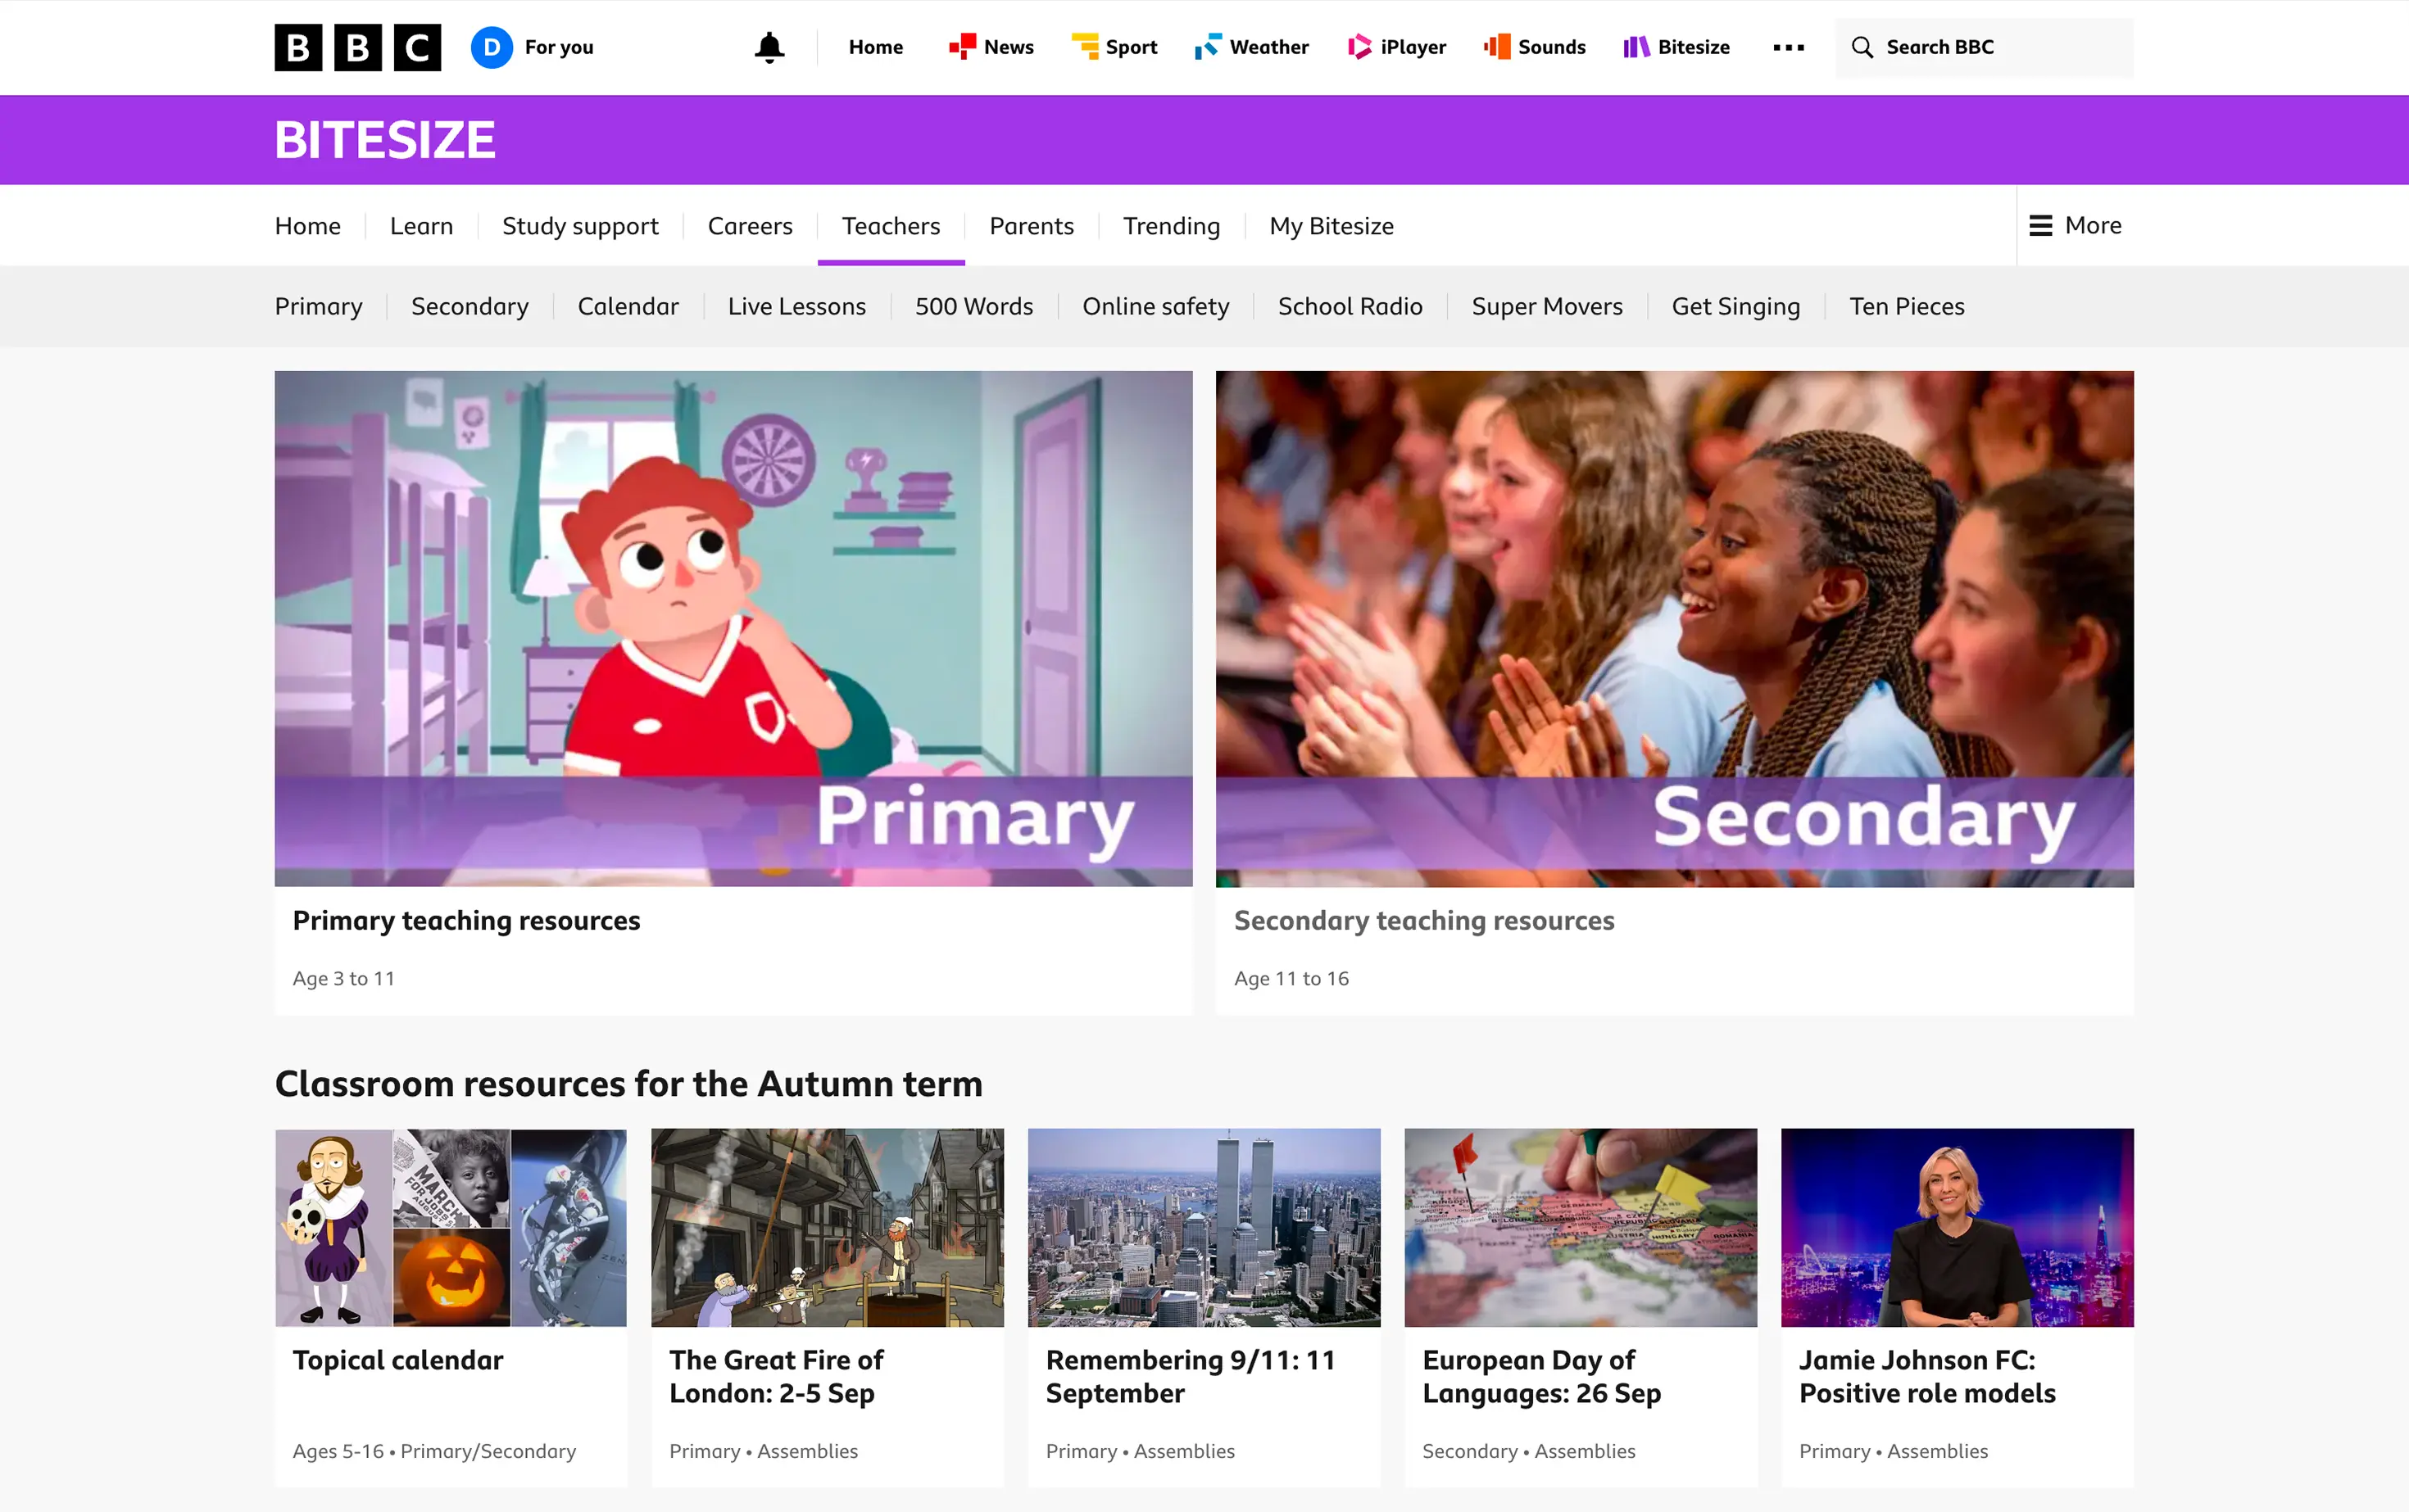Click the Secondary students clapping image
The height and width of the screenshot is (1512, 2409).
click(1675, 629)
